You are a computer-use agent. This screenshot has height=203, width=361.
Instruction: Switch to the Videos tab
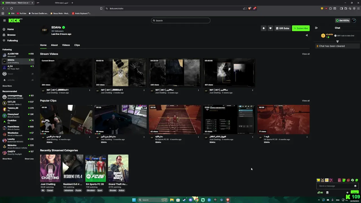(66, 45)
